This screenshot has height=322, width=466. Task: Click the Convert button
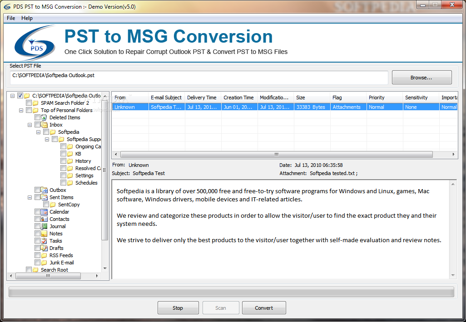pyautogui.click(x=264, y=308)
